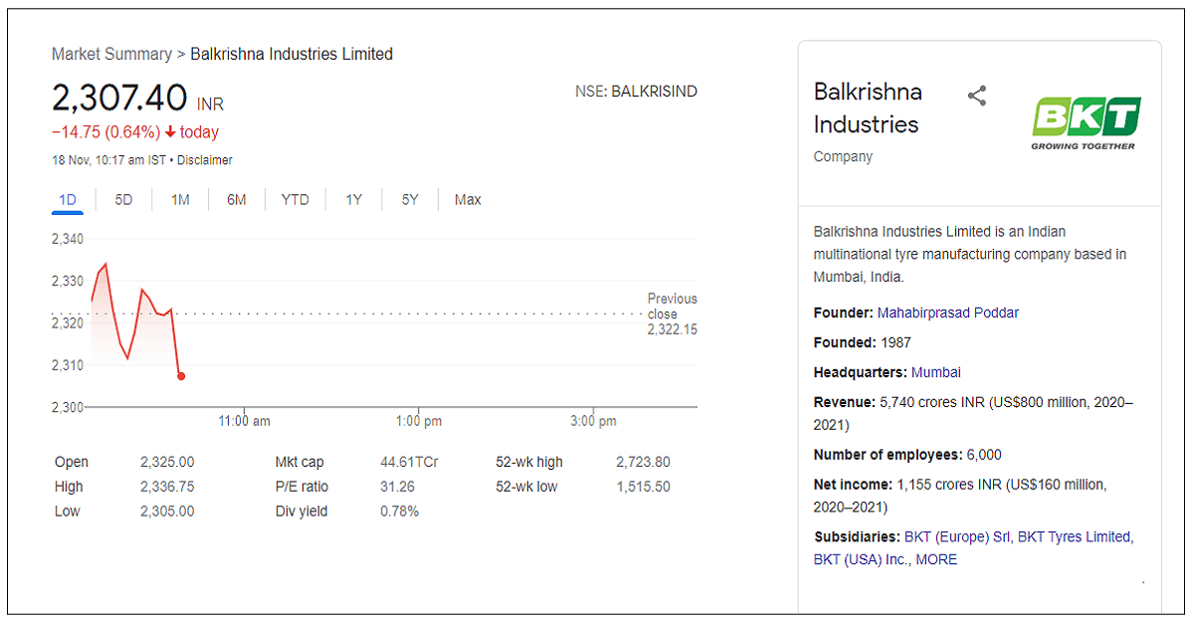Click the red current-price dot on chart
The width and height of the screenshot is (1194, 624).
181,376
